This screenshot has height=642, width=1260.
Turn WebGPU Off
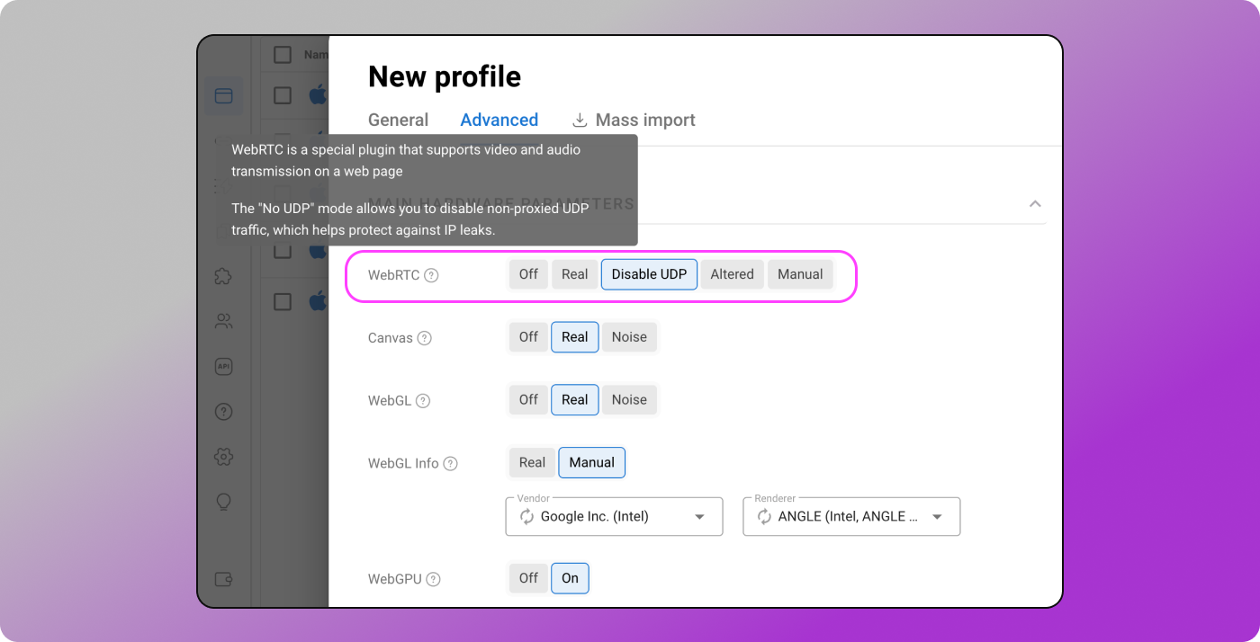(x=528, y=578)
